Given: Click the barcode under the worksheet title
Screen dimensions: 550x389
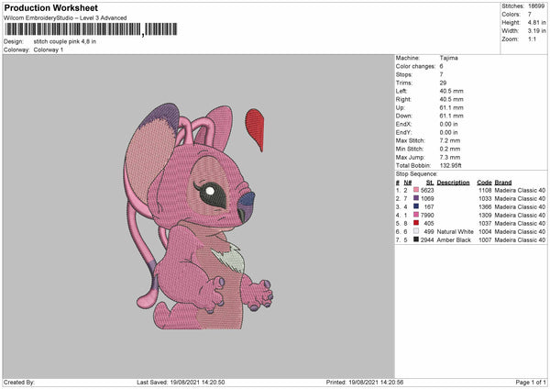Looking at the screenshot, I should pos(91,29).
